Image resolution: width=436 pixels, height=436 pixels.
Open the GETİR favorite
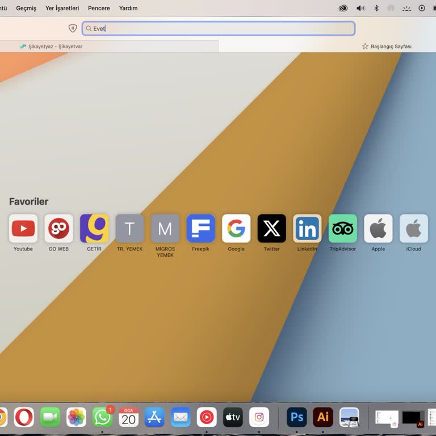(94, 228)
